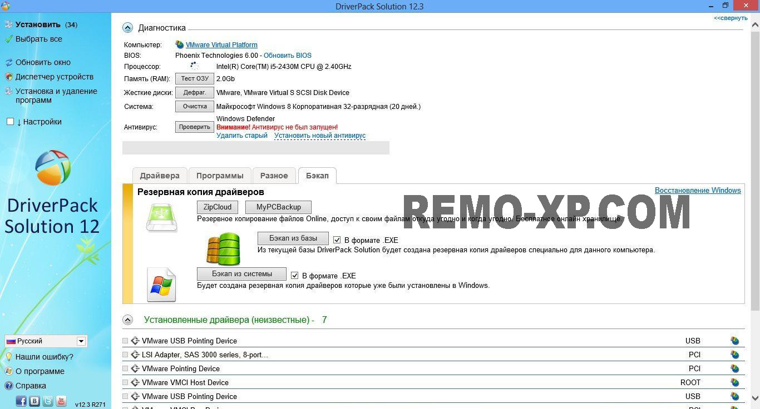The width and height of the screenshot is (760, 409).
Task: Uncheck .EXE format next to Бэкап из системы
Action: point(295,276)
